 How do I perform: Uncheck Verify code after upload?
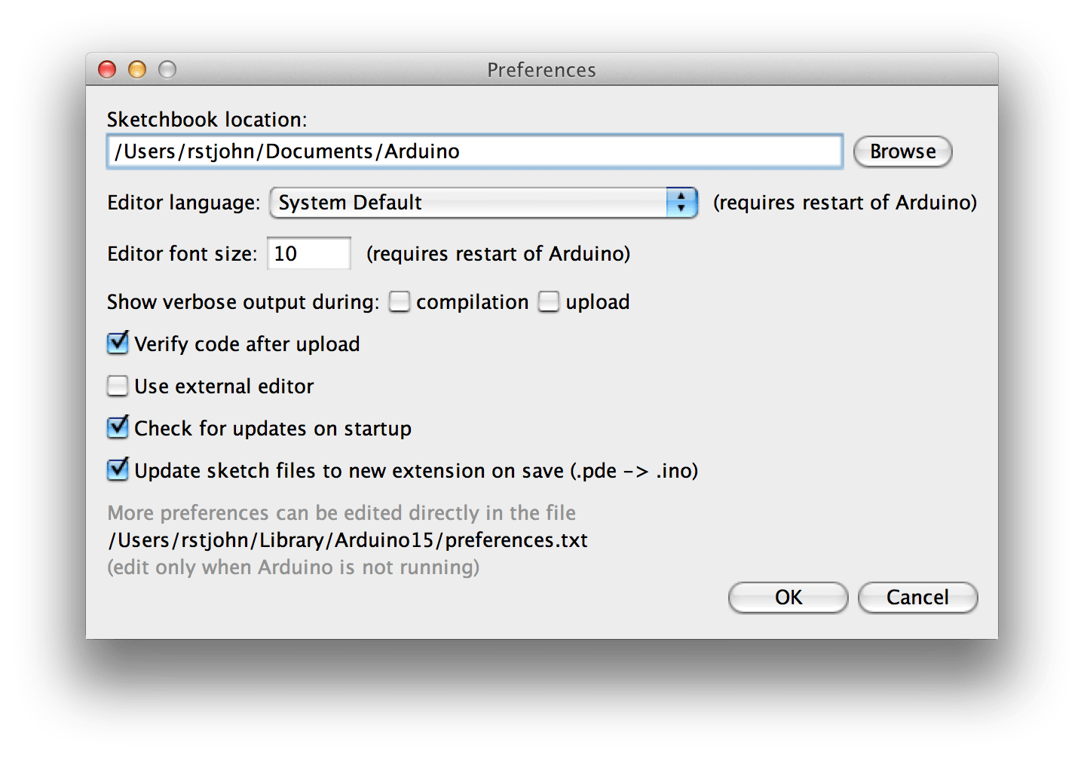(118, 344)
